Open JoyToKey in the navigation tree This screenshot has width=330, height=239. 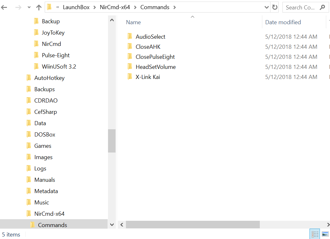pyautogui.click(x=53, y=33)
